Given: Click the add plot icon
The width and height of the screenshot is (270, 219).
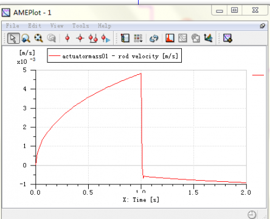Looking at the screenshot, I should click(x=227, y=38).
